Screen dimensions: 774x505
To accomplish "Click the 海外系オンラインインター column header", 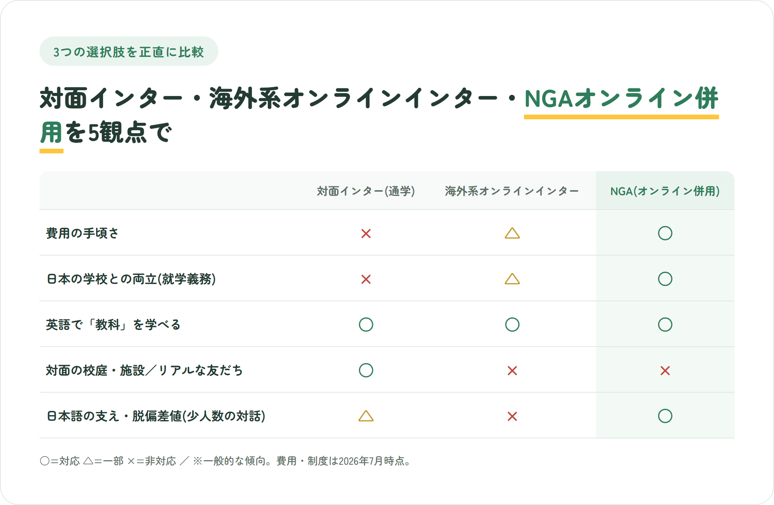I will (512, 191).
